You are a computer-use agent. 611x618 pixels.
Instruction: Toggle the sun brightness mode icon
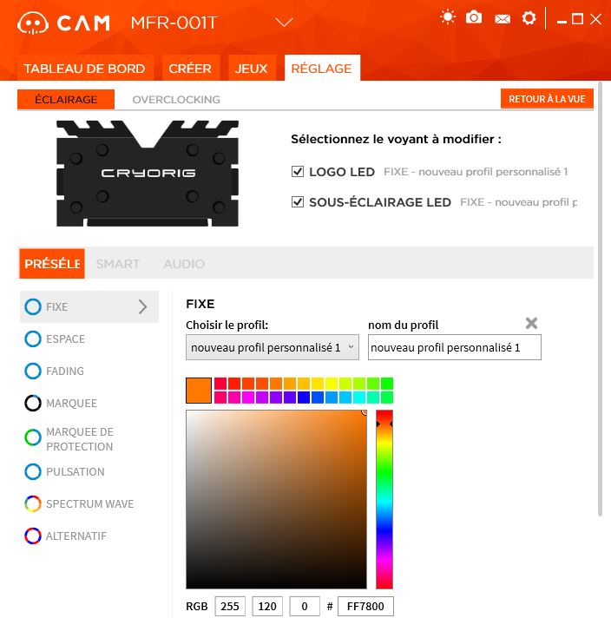tap(448, 17)
